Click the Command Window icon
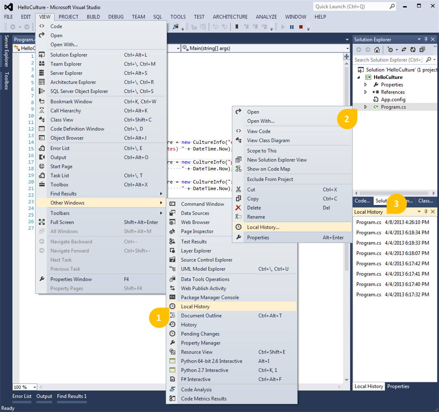This screenshot has height=412, width=439. 172,204
